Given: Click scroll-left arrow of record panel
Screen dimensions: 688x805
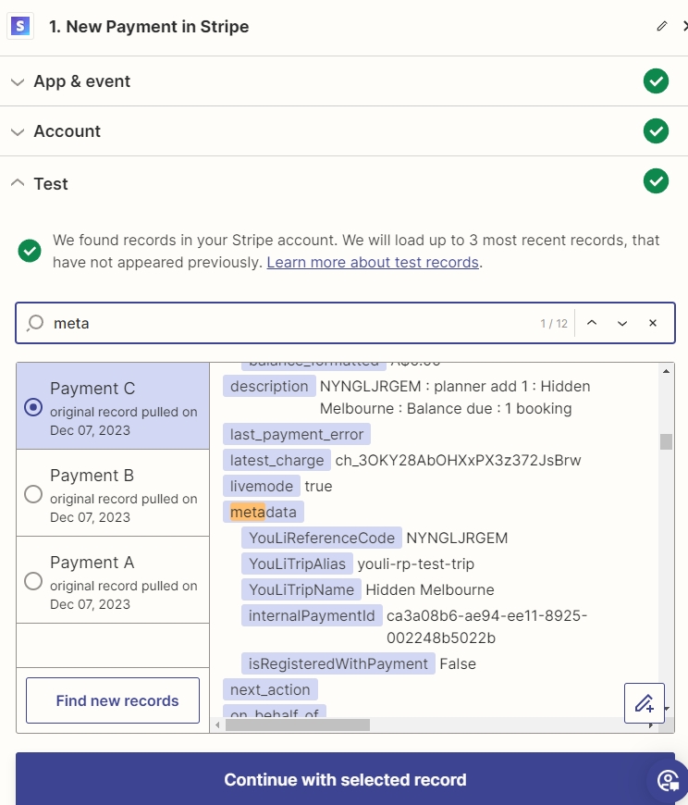Looking at the screenshot, I should tap(217, 724).
